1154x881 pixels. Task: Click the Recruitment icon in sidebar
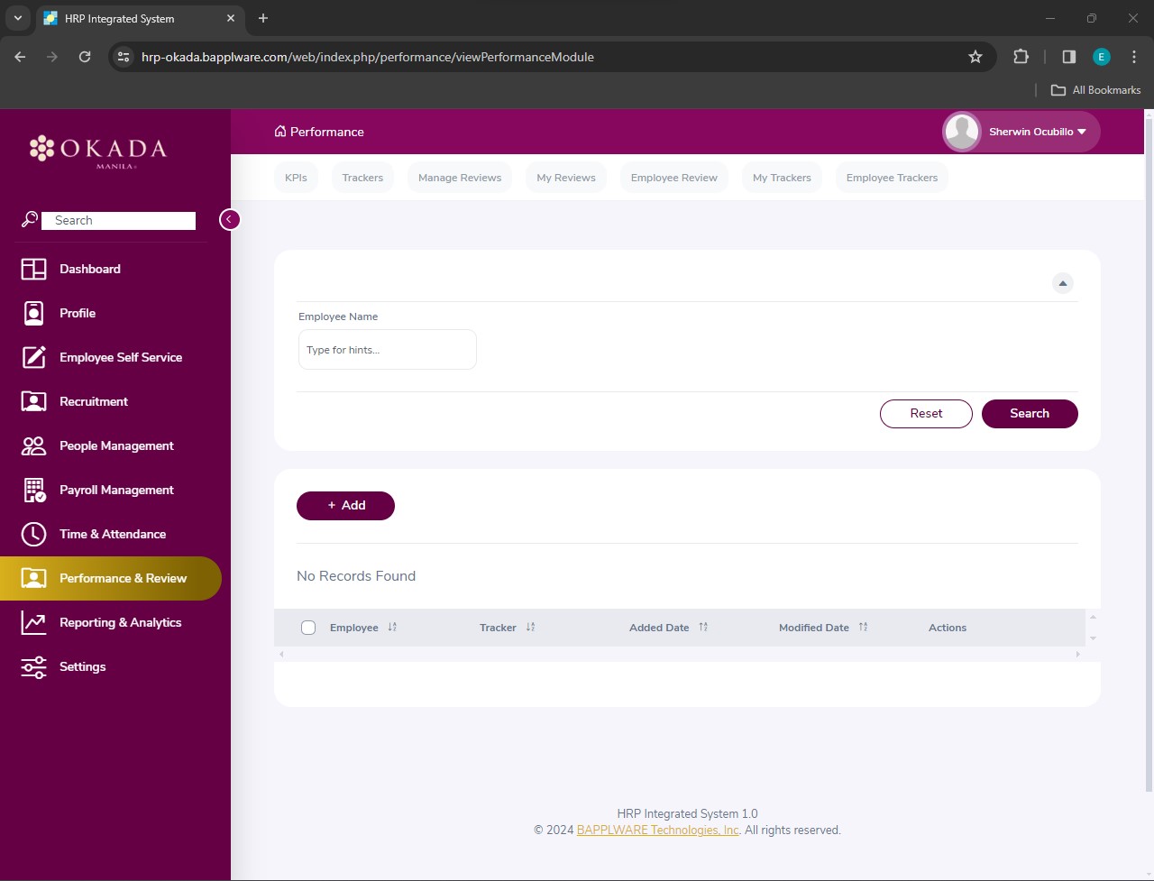tap(33, 401)
